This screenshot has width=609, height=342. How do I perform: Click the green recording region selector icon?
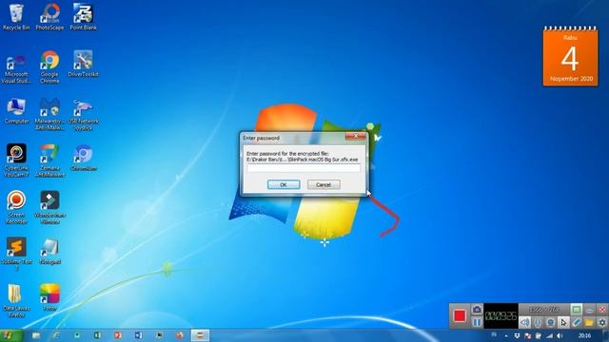576,310
